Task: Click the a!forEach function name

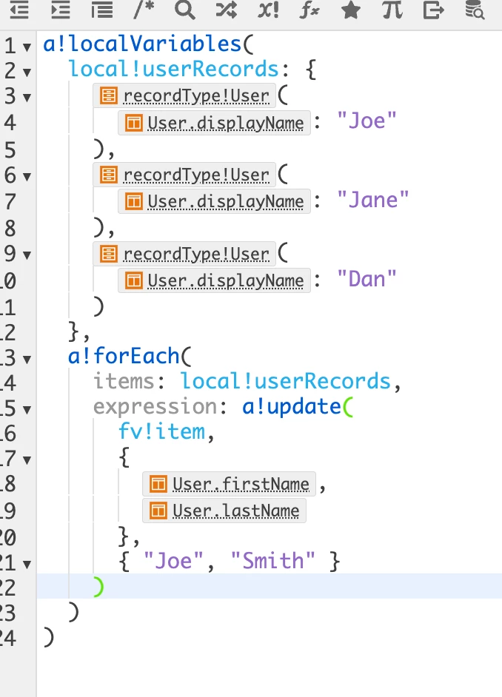Action: click(124, 356)
